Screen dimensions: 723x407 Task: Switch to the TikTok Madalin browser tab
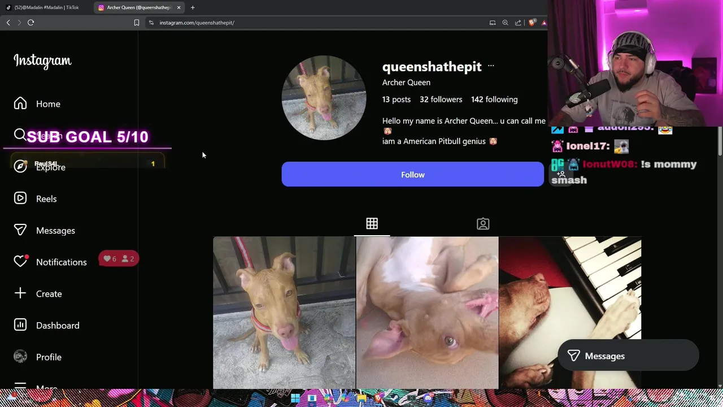pyautogui.click(x=46, y=7)
